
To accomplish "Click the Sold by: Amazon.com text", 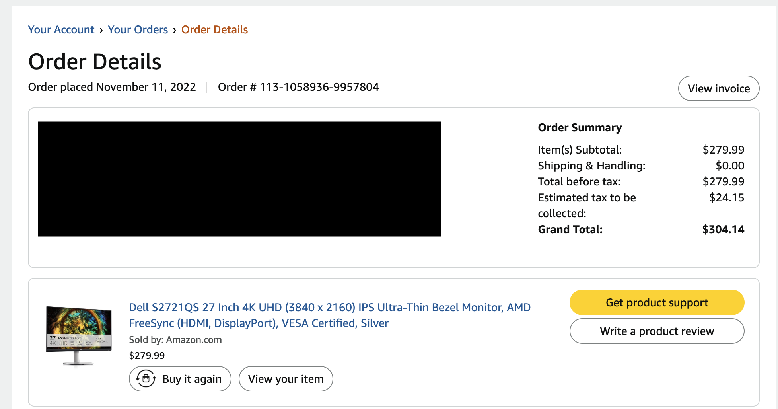I will coord(175,340).
